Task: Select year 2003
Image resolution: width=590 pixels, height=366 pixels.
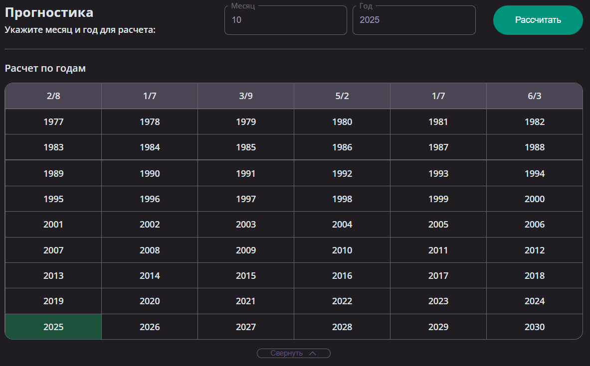Action: click(x=246, y=225)
